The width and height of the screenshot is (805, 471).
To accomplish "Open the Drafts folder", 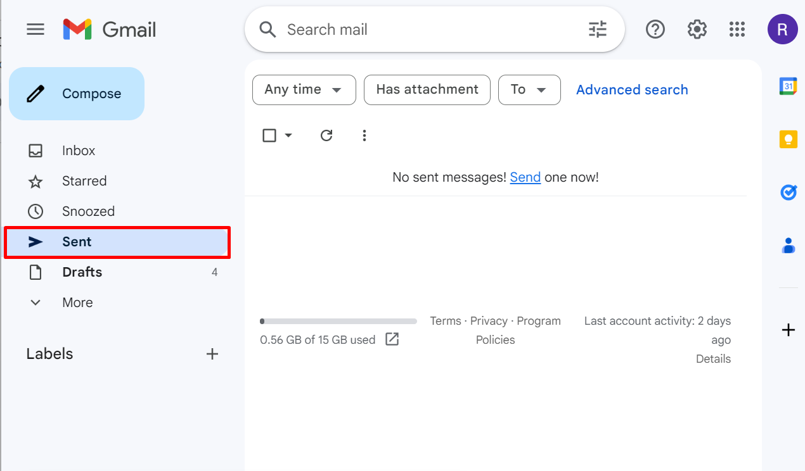I will pyautogui.click(x=82, y=272).
